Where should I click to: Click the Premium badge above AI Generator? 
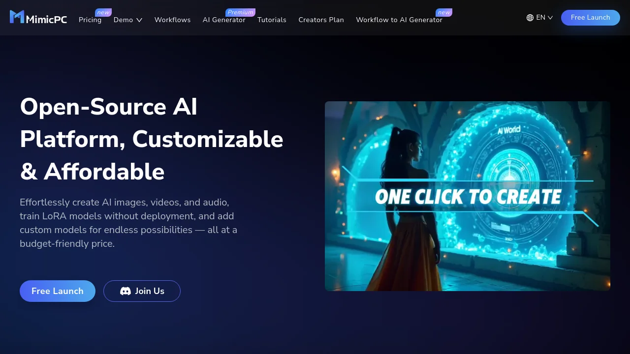(x=240, y=12)
